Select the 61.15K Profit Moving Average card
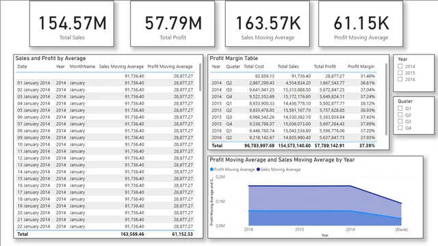Image resolution: width=438 pixels, height=246 pixels. [361, 24]
